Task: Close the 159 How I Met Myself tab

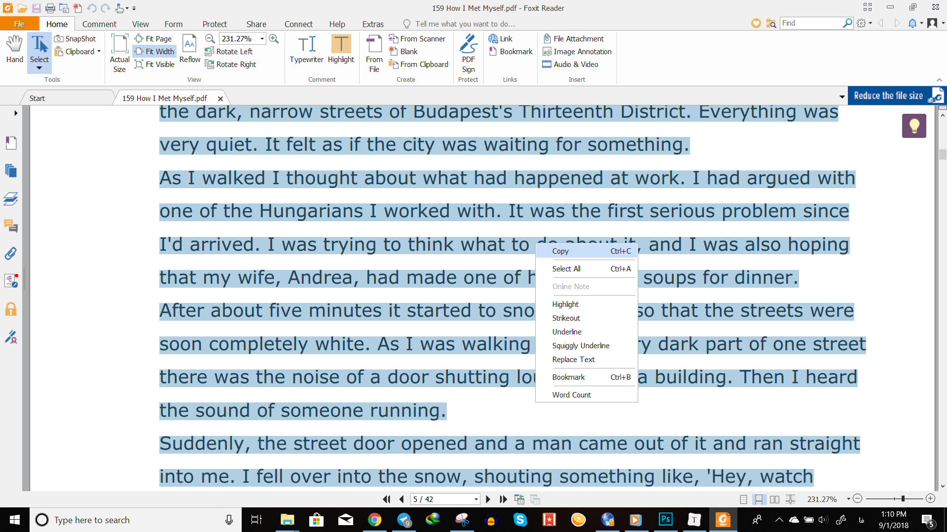Action: pyautogui.click(x=220, y=99)
